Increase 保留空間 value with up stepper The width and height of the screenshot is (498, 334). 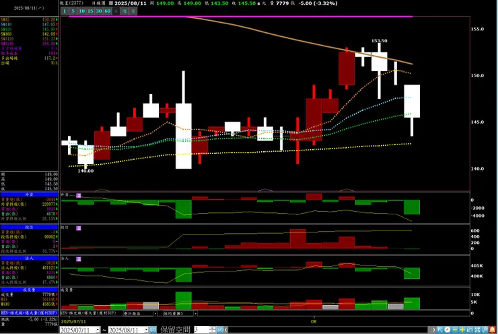pyautogui.click(x=213, y=329)
